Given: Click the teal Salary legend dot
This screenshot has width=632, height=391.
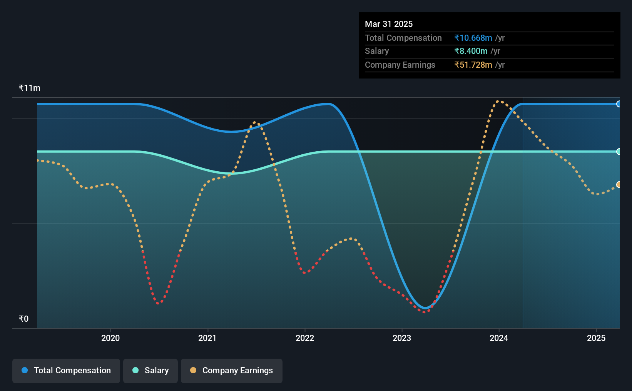Looking at the screenshot, I should (x=135, y=370).
